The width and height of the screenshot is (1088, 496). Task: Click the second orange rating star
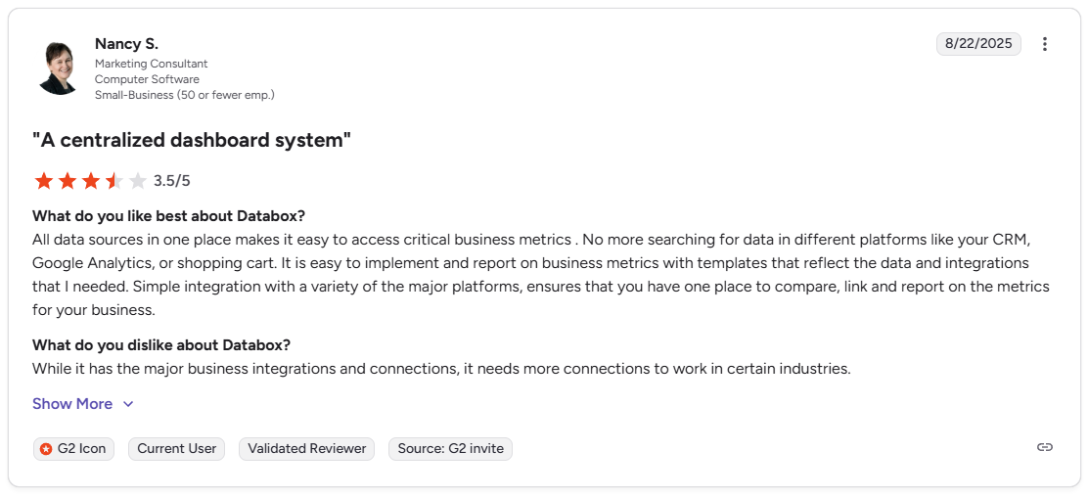coord(68,181)
